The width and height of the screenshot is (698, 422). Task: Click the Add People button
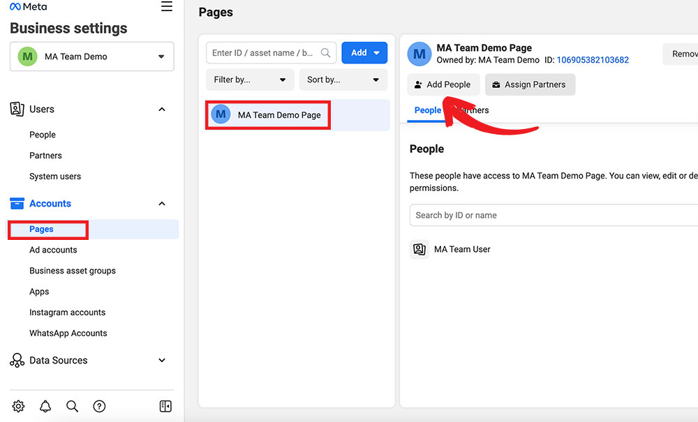click(443, 84)
